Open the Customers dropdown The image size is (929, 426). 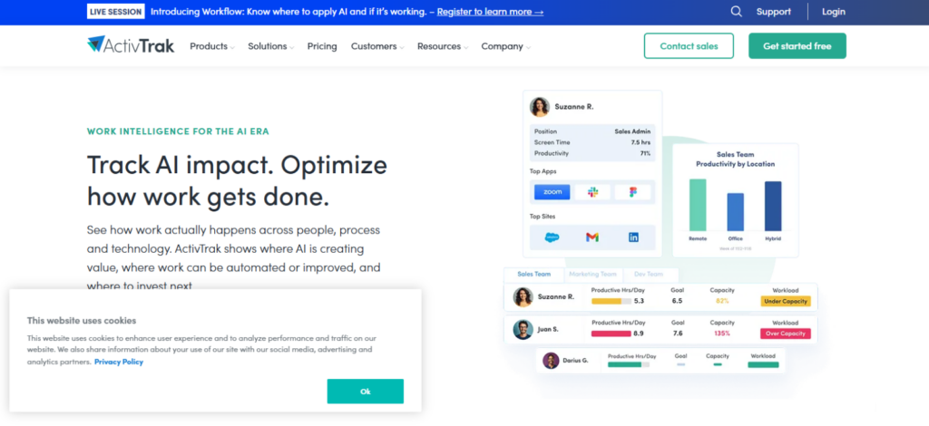click(x=377, y=46)
